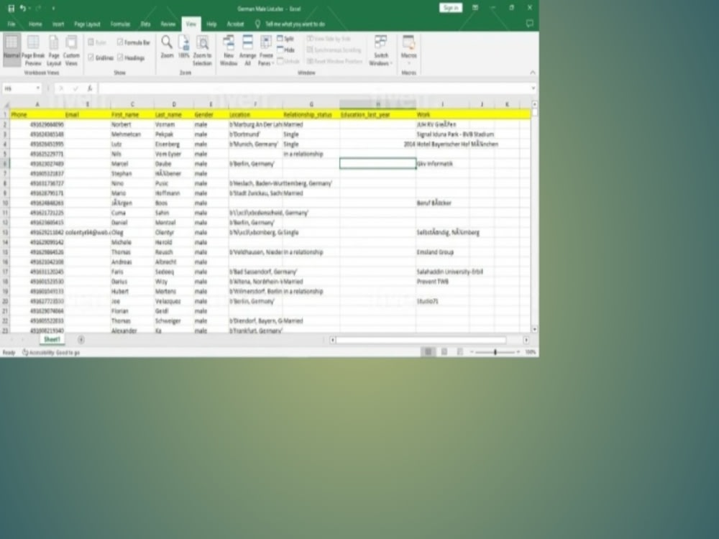Viewport: 719px width, 539px height.
Task: Click the Sign in button
Action: [450, 8]
